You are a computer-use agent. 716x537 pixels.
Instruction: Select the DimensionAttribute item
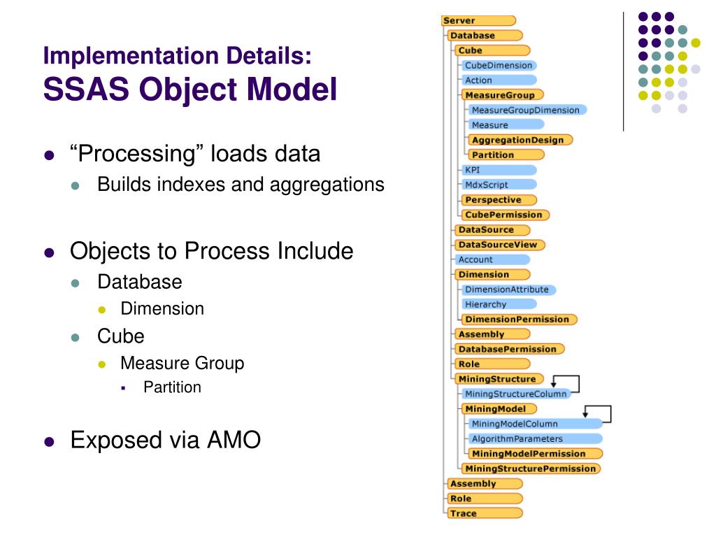[x=509, y=289]
